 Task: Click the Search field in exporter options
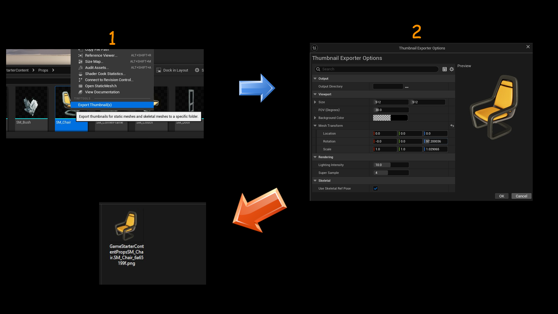[377, 69]
